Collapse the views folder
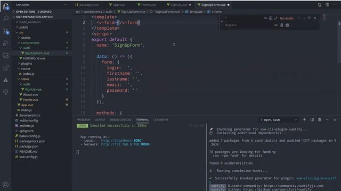 pos(25,79)
